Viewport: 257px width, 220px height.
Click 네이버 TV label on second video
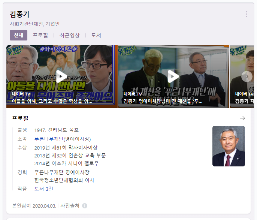click(133, 94)
